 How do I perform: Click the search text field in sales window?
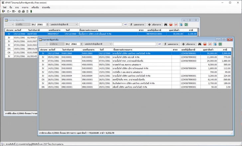coord(135,44)
